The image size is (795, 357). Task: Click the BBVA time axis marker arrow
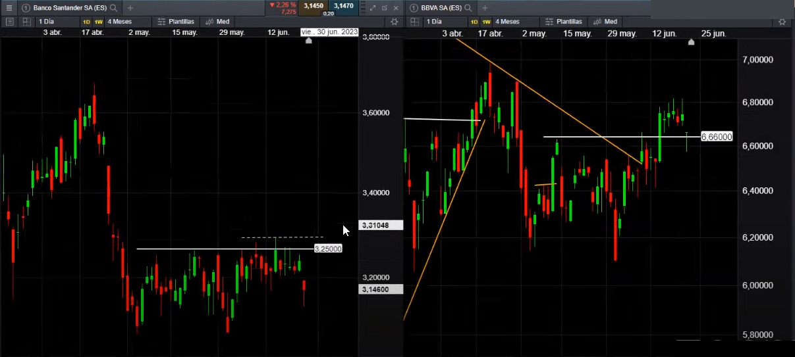[691, 41]
